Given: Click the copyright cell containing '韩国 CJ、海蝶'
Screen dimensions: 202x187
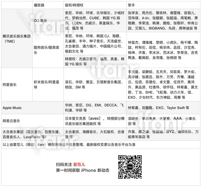Looking at the screenshot, I should tap(95, 44).
